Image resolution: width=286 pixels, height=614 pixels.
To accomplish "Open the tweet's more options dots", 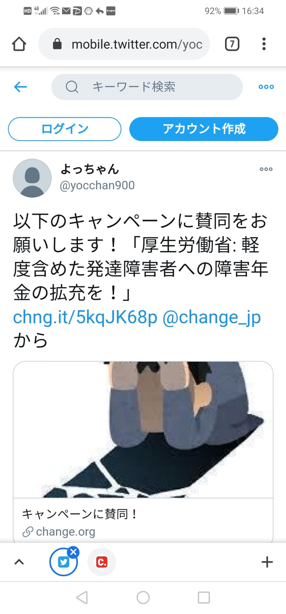I will (266, 169).
